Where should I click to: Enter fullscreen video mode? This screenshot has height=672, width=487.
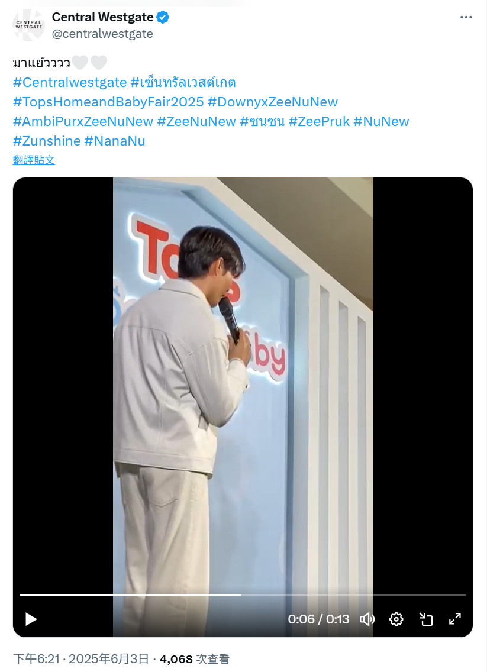click(x=455, y=619)
